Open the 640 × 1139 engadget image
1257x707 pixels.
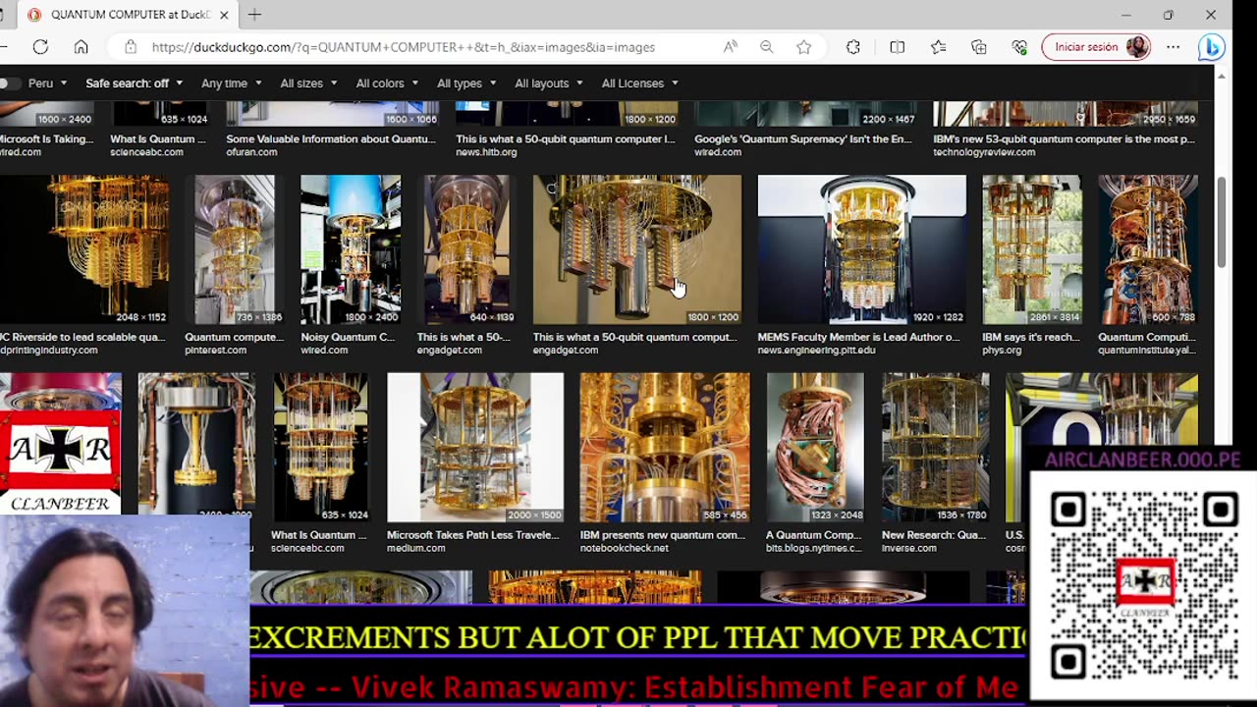(466, 249)
